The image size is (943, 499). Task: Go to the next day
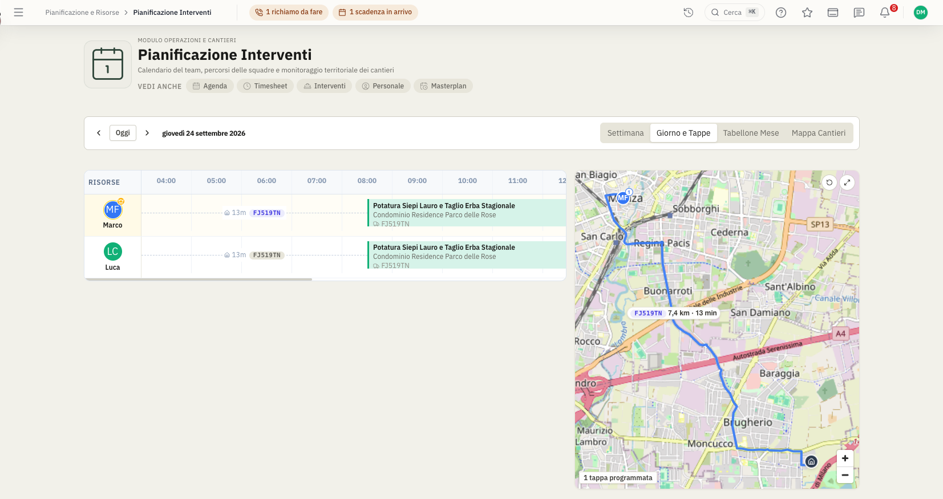click(147, 133)
